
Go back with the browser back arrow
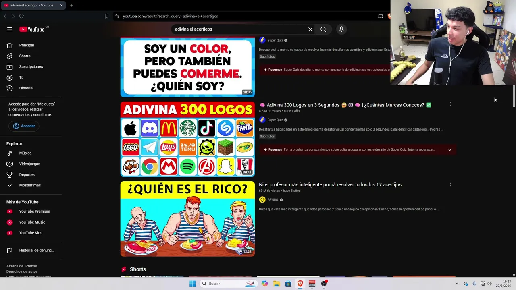[5, 16]
